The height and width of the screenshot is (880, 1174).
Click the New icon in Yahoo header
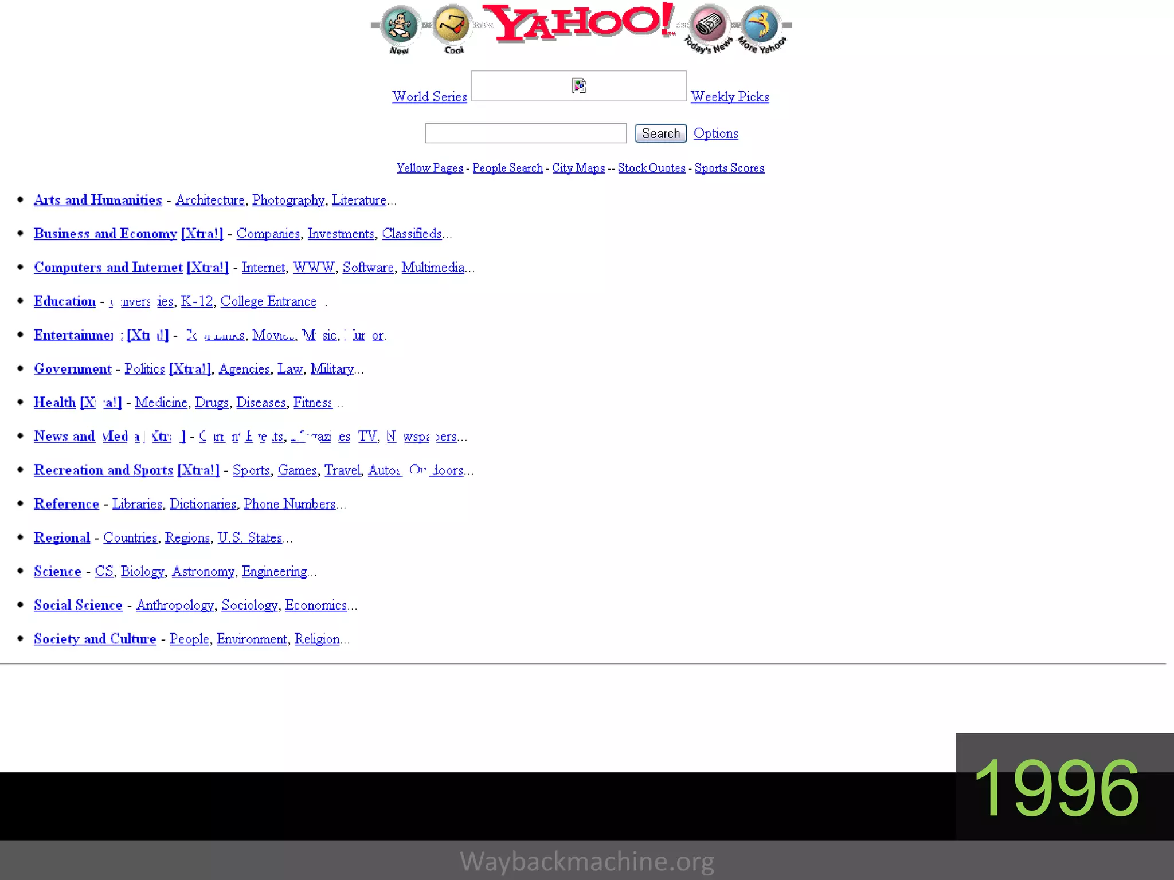tap(400, 30)
